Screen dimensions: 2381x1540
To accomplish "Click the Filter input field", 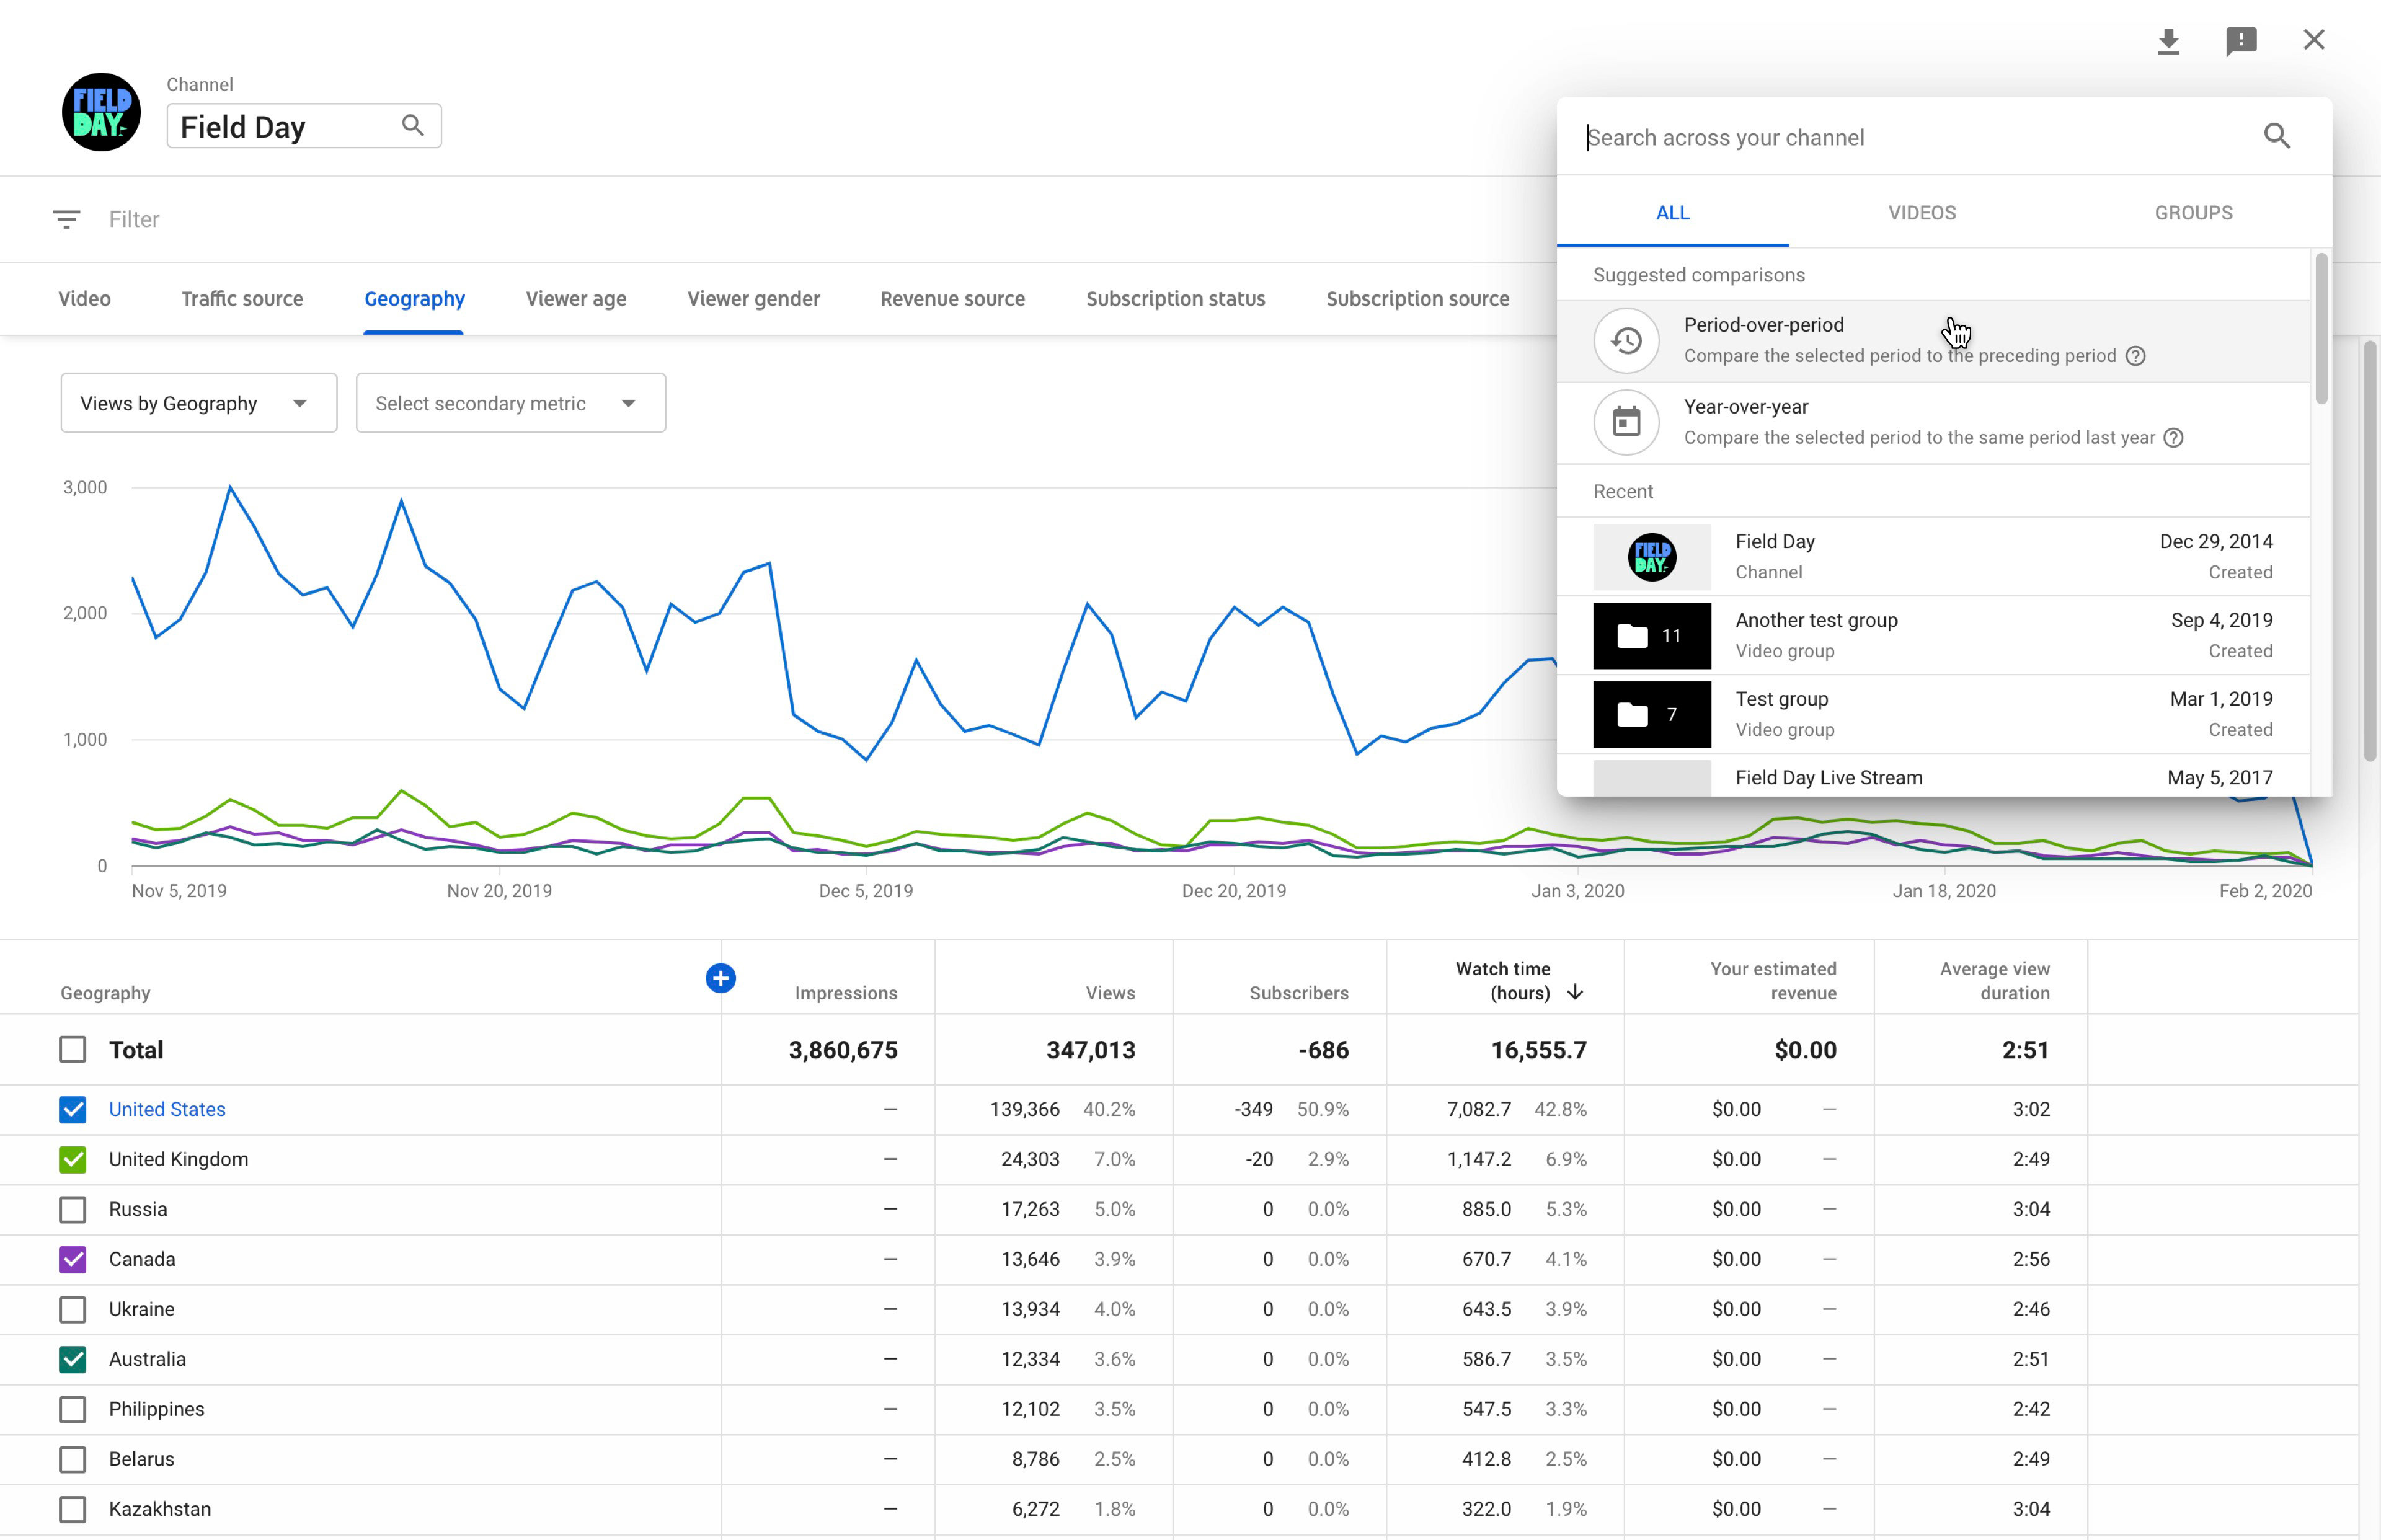I will click(134, 219).
